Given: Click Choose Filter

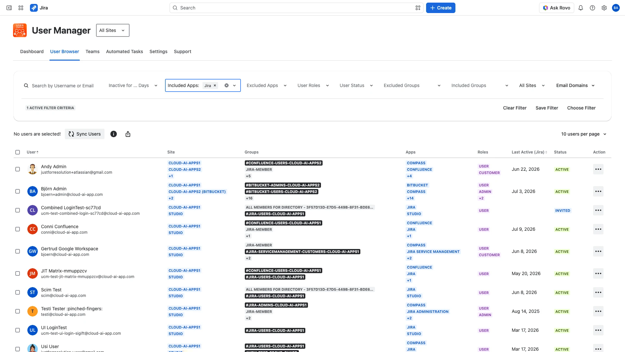Looking at the screenshot, I should pyautogui.click(x=581, y=108).
